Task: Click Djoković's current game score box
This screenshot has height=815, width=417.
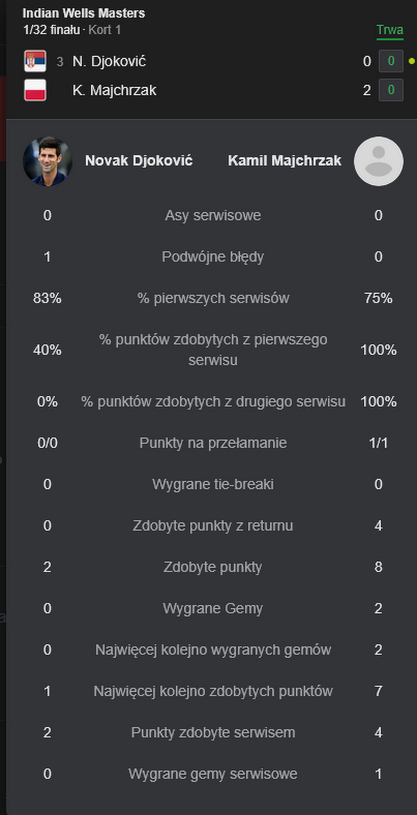Action: (391, 61)
